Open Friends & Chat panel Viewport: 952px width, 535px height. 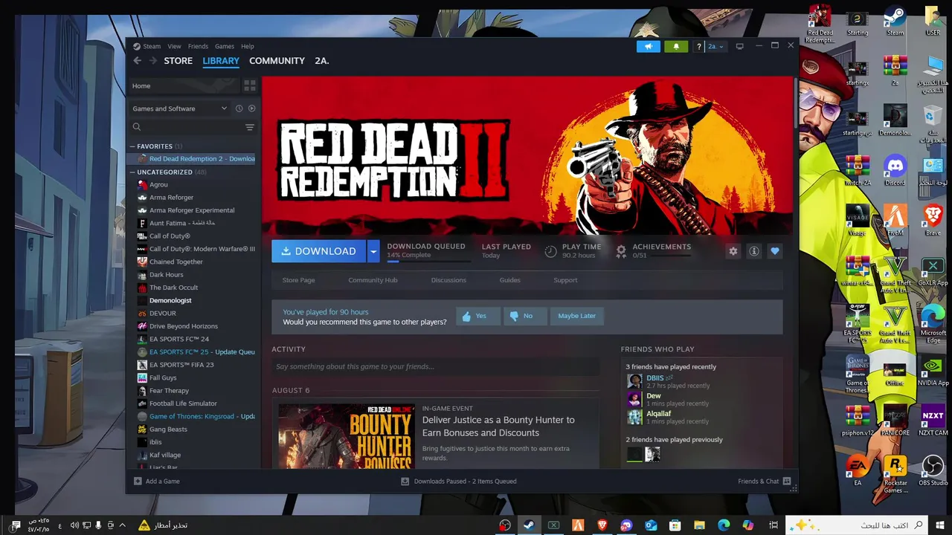point(765,481)
